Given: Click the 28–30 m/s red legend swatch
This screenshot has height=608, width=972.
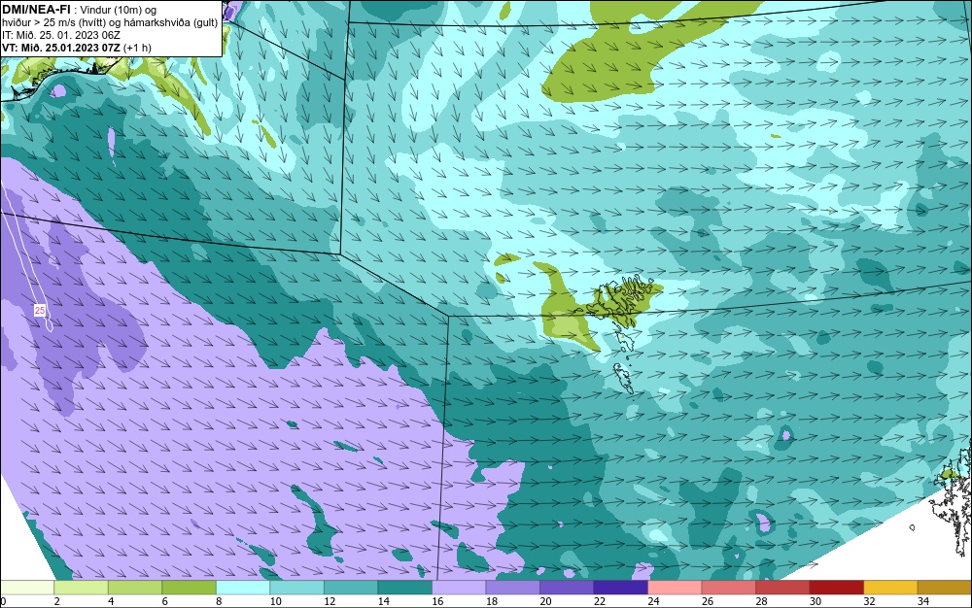Looking at the screenshot, I should (782, 588).
